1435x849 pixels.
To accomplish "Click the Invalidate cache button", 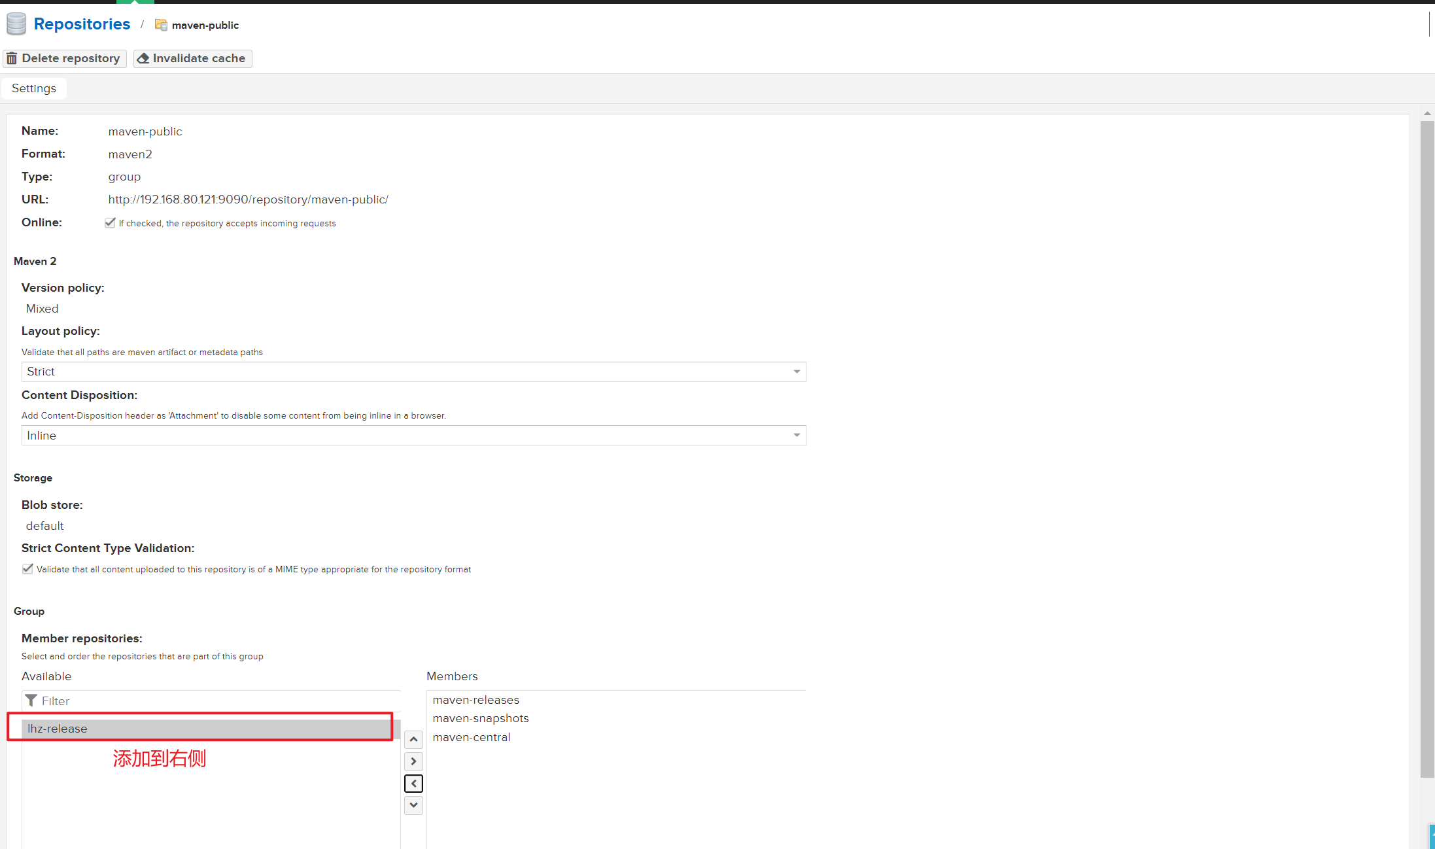I will (x=192, y=58).
